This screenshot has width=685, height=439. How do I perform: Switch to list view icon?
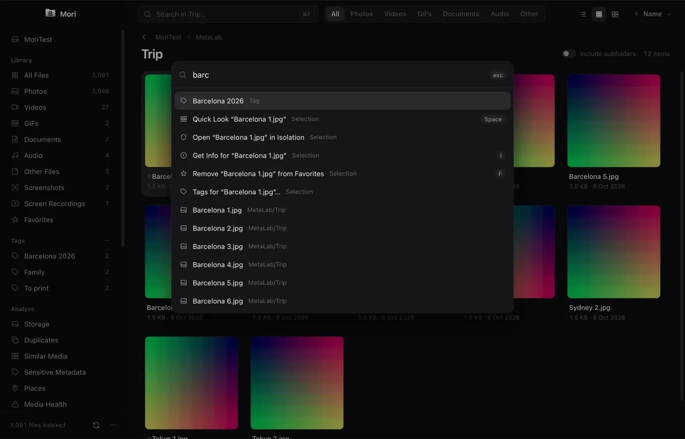point(583,14)
